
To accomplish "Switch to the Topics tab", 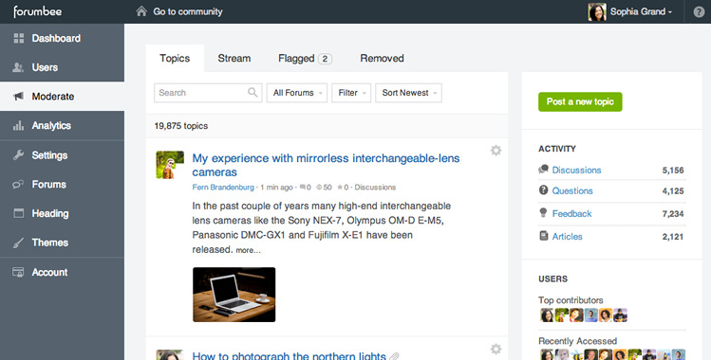I will [x=175, y=59].
